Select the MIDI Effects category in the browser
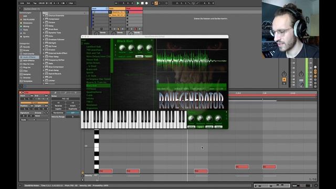The height and width of the screenshot is (189, 336). [29, 61]
